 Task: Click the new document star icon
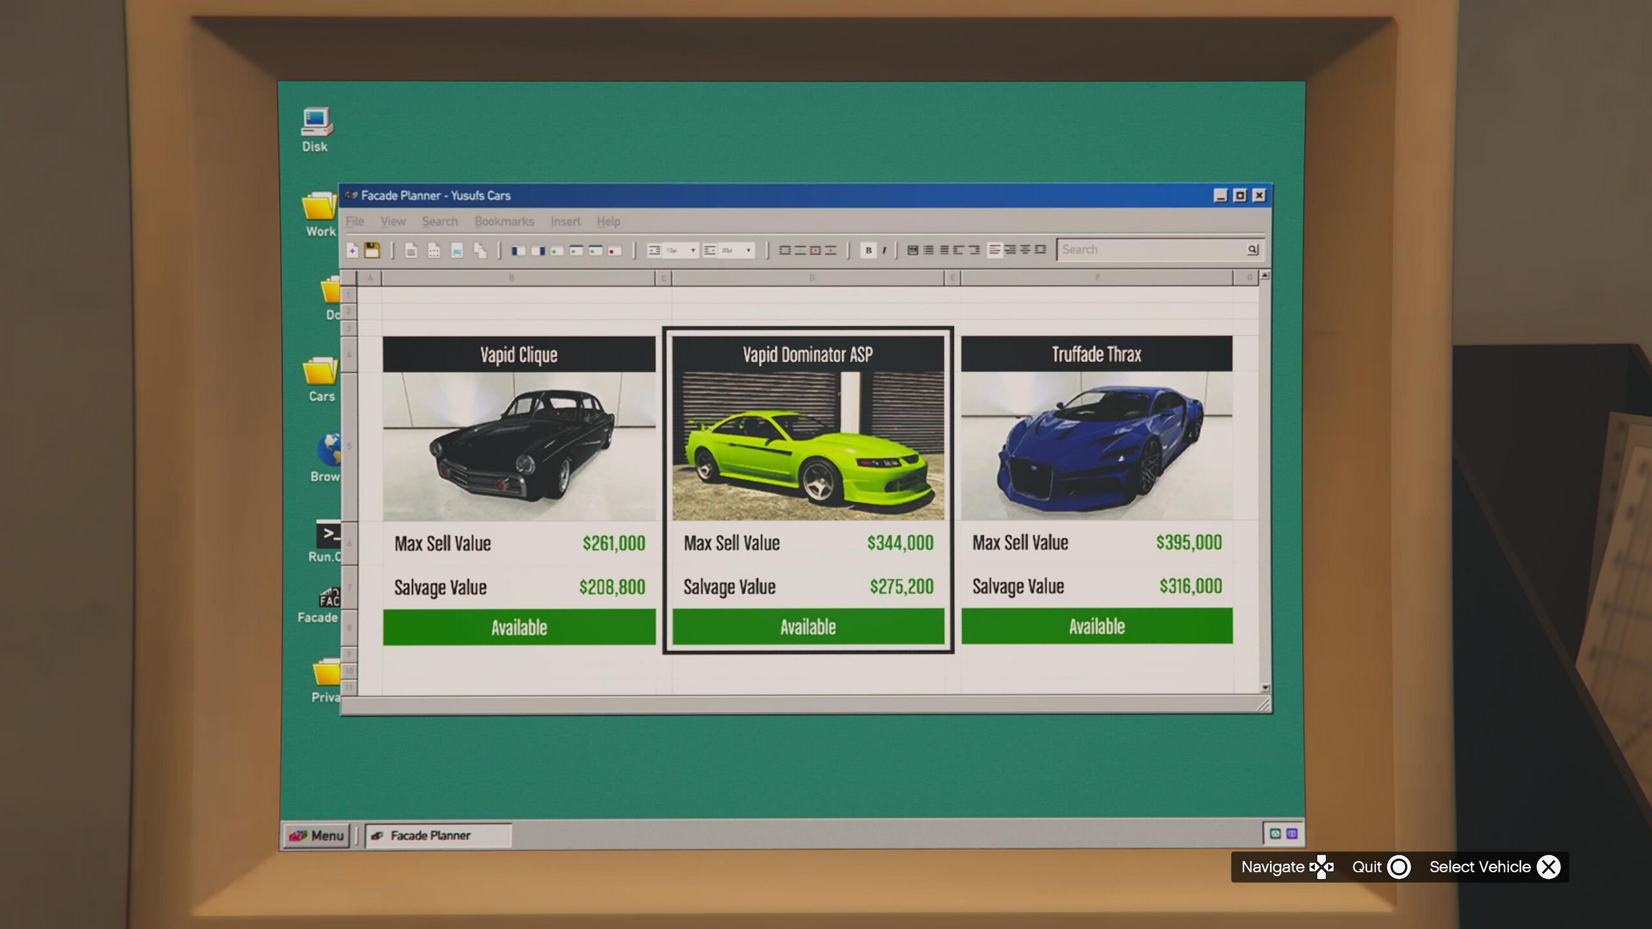(352, 250)
